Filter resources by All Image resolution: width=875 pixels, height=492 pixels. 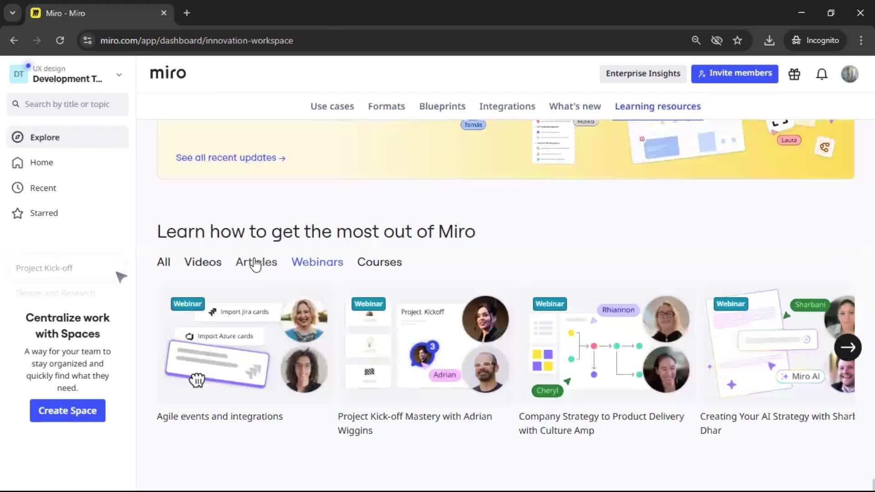coord(164,262)
